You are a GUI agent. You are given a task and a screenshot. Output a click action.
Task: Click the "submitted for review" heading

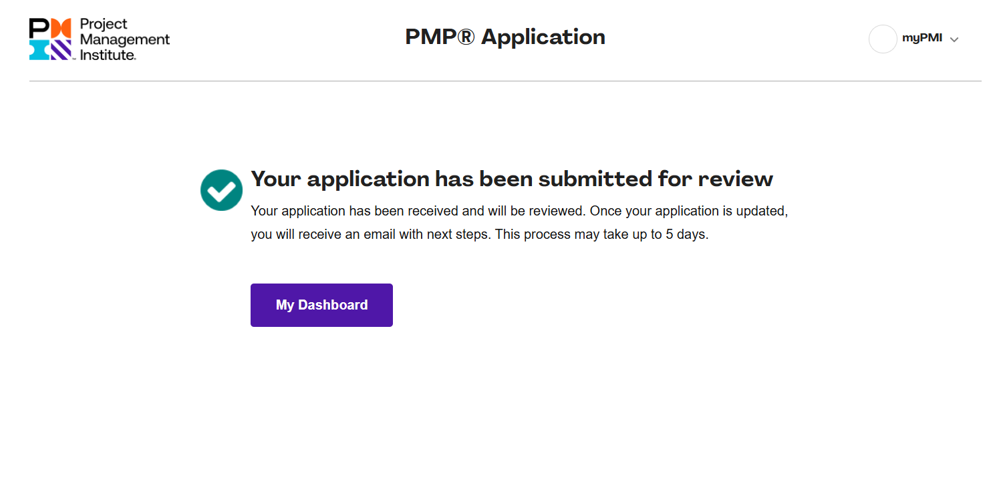click(x=511, y=179)
